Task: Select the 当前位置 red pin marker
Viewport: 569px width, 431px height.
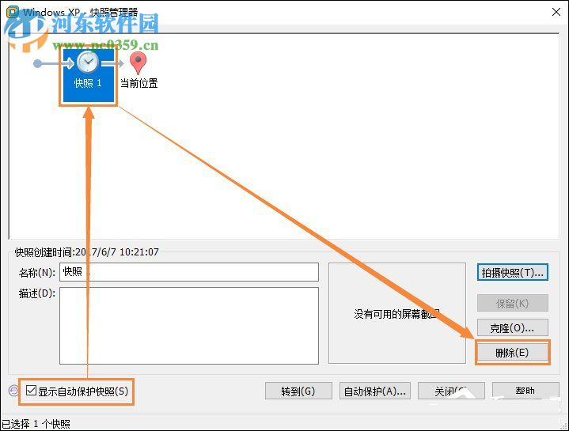Action: 138,62
